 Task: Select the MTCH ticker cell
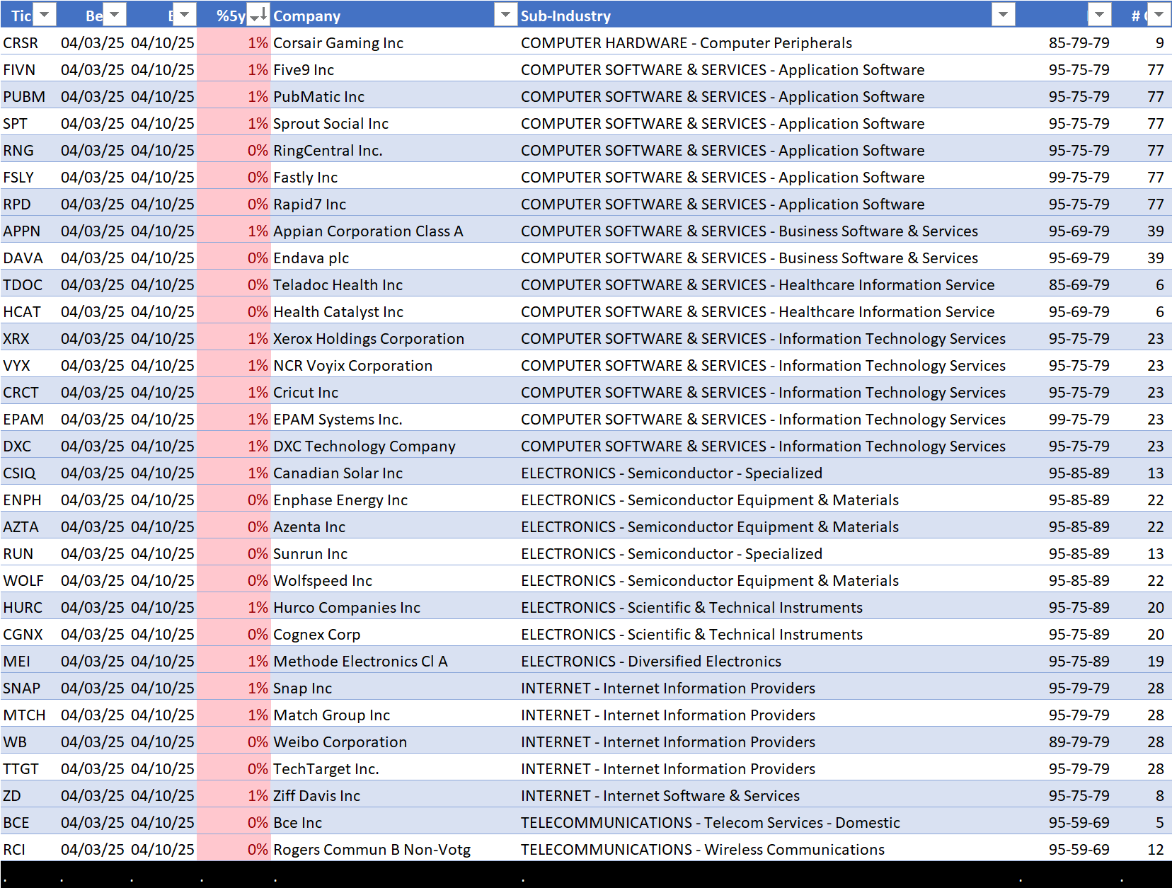click(x=29, y=715)
